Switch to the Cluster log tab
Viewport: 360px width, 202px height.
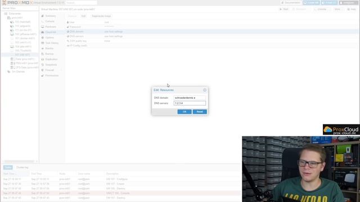coord(22,167)
